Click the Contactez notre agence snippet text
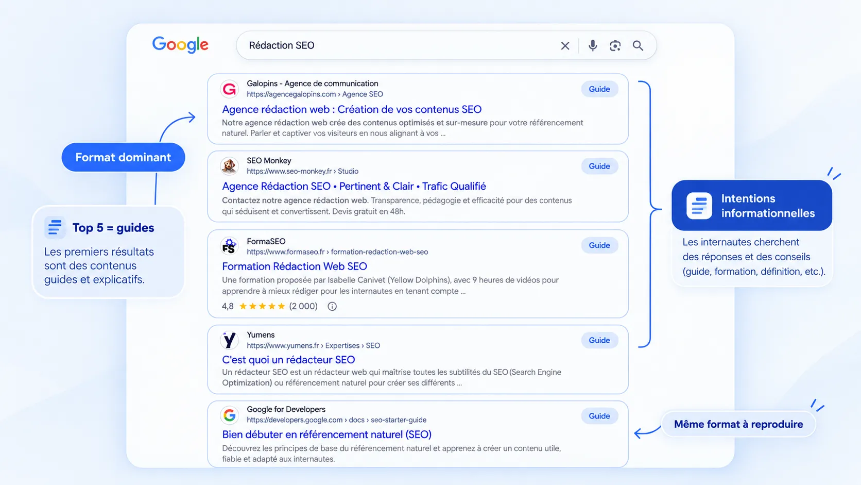Viewport: 861px width, 485px height. (397, 206)
